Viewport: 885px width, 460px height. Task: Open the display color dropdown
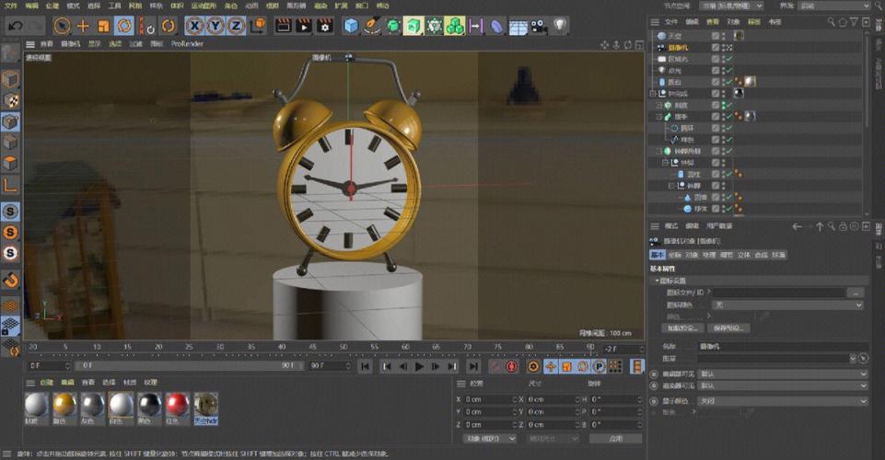coord(782,401)
